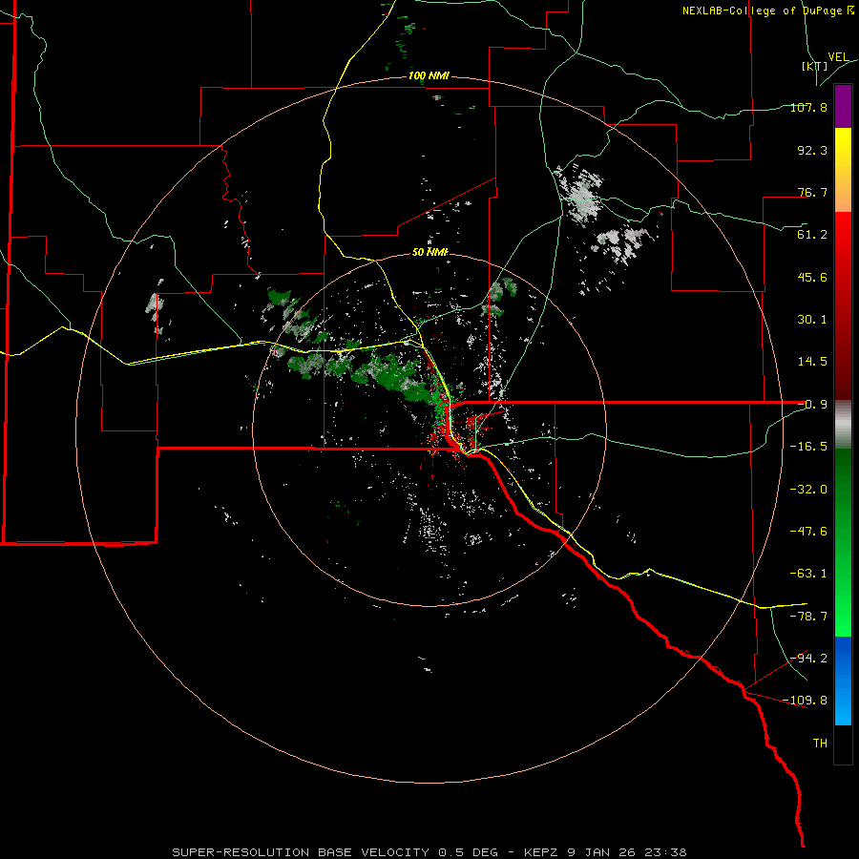Image resolution: width=859 pixels, height=859 pixels.
Task: Click the 14.5 velocity scale value
Action: tap(812, 362)
